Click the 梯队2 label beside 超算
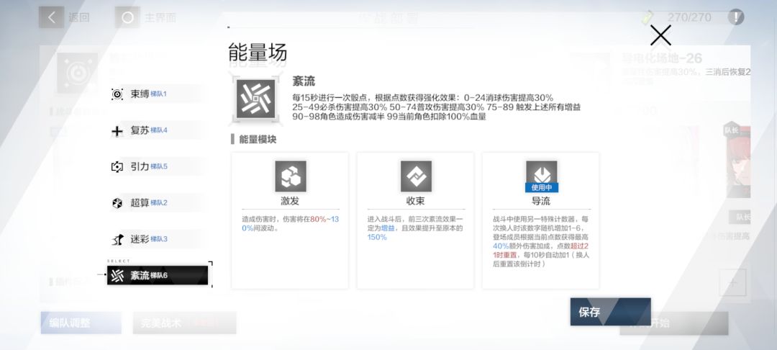Viewport: 777px width, 350px height. click(159, 203)
